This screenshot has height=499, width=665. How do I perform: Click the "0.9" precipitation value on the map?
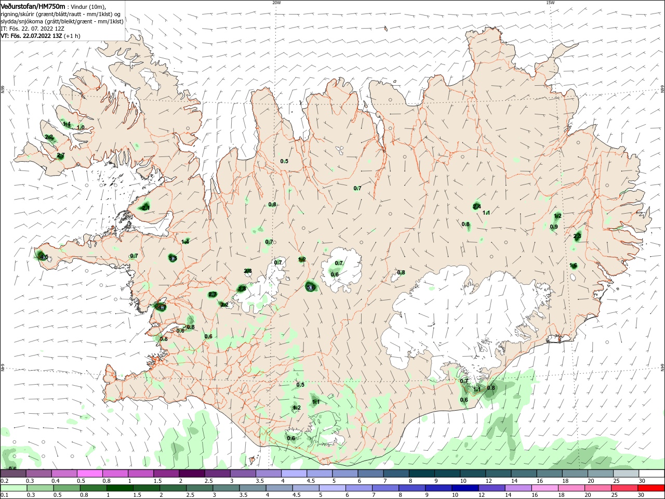[x=554, y=227]
